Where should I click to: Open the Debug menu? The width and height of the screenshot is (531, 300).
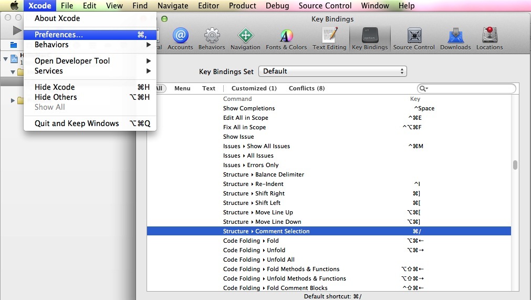tap(277, 5)
